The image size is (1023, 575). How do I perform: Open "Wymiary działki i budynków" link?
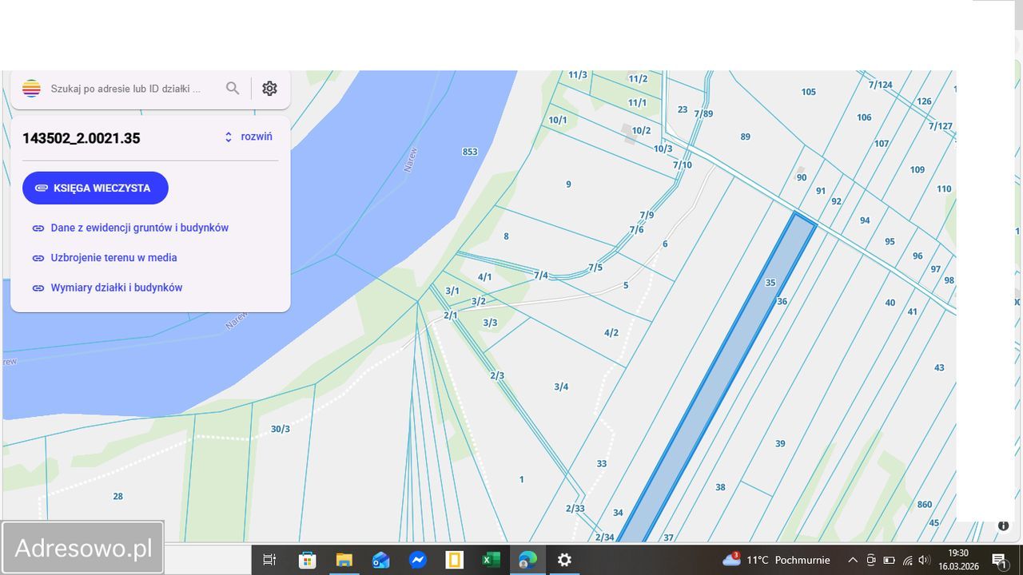click(x=116, y=287)
